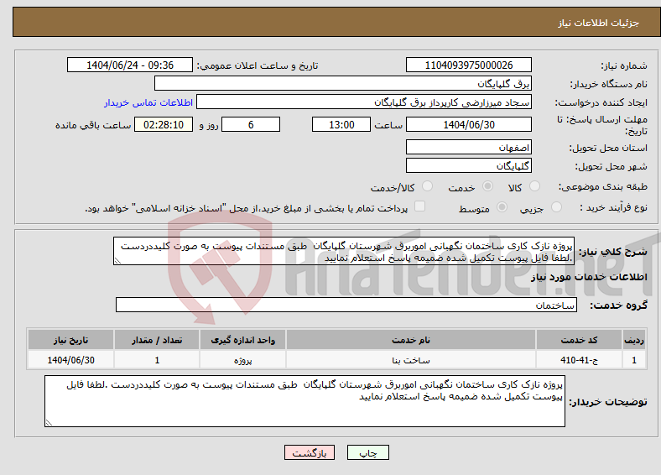Viewport: 661px width, 475px height.
Task: Click the نوع فرآیند خرید label
Action: [x=614, y=207]
